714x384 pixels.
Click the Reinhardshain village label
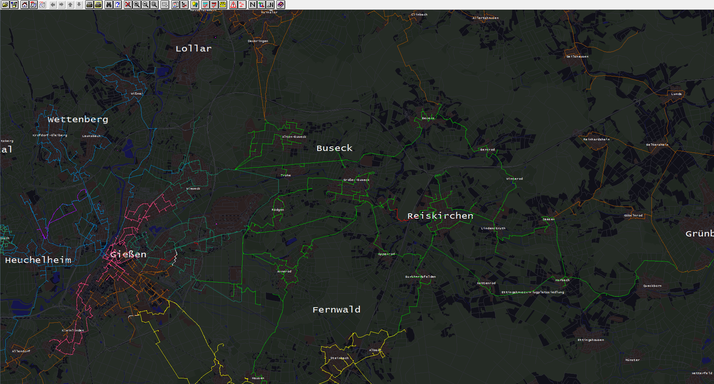pos(597,140)
